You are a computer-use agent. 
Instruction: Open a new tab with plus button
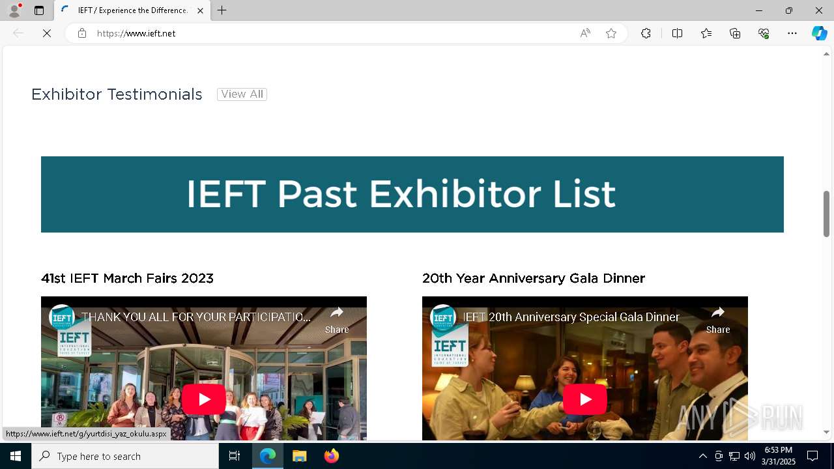click(x=222, y=10)
